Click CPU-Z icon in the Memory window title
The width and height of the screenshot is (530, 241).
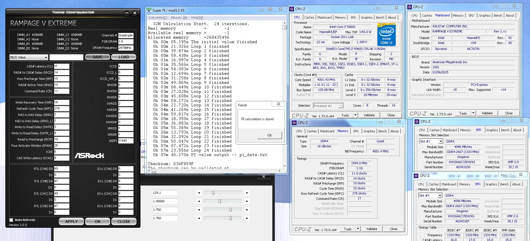[294, 123]
